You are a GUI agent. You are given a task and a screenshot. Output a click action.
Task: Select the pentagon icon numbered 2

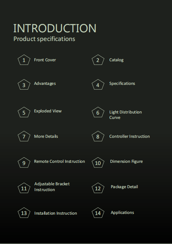pyautogui.click(x=98, y=60)
